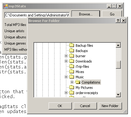
Task: Select the order+receipts folder label
Action: coord(87,93)
